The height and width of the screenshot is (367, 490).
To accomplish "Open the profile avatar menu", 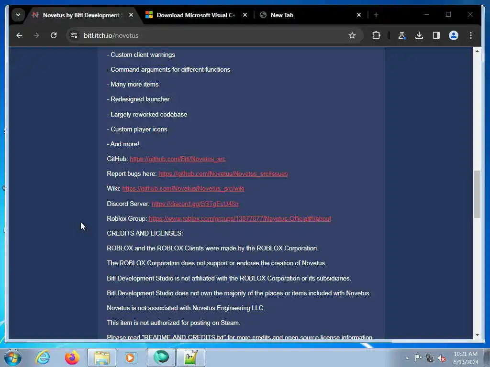I will [454, 35].
